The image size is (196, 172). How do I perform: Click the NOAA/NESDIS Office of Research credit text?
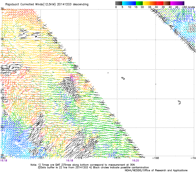pos(156,170)
